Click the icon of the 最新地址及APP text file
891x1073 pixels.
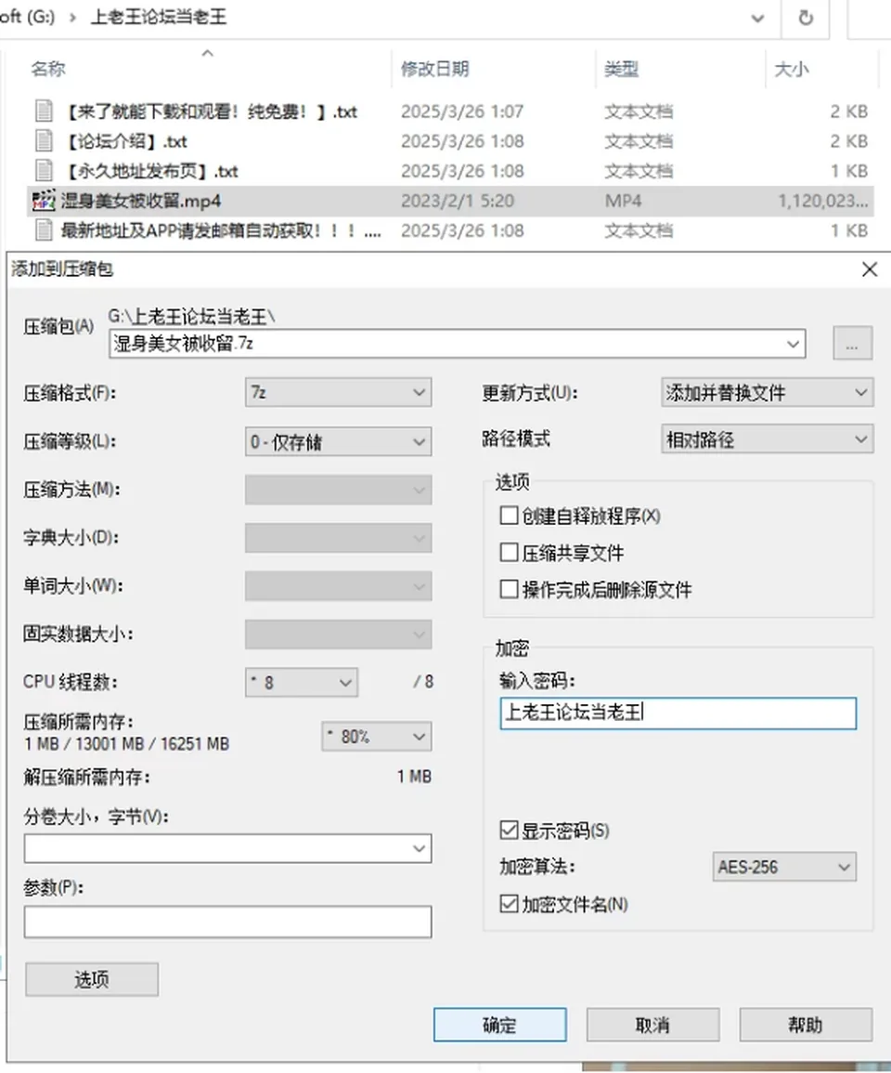pyautogui.click(x=44, y=230)
